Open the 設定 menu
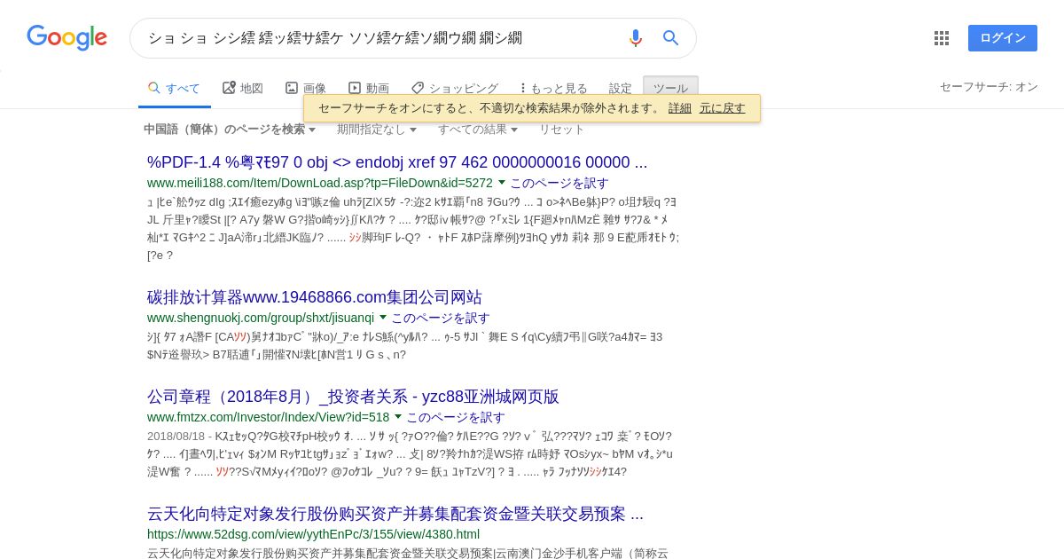Screen dimensions: 1064x559 (x=621, y=88)
